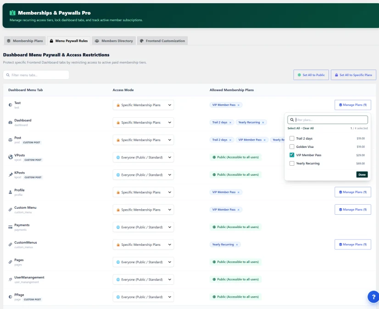Click Manage Plans for the Custom Menu row
This screenshot has height=309, width=379.
tap(353, 210)
